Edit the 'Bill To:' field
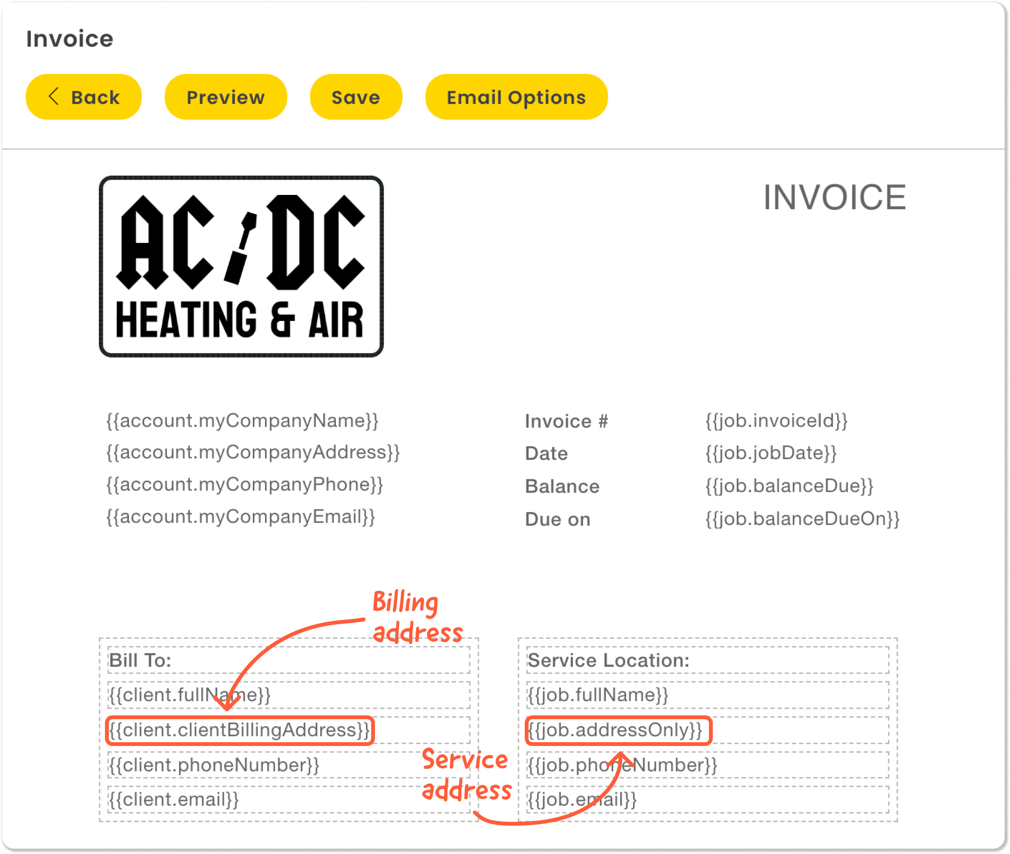The height and width of the screenshot is (854, 1010). pos(288,660)
